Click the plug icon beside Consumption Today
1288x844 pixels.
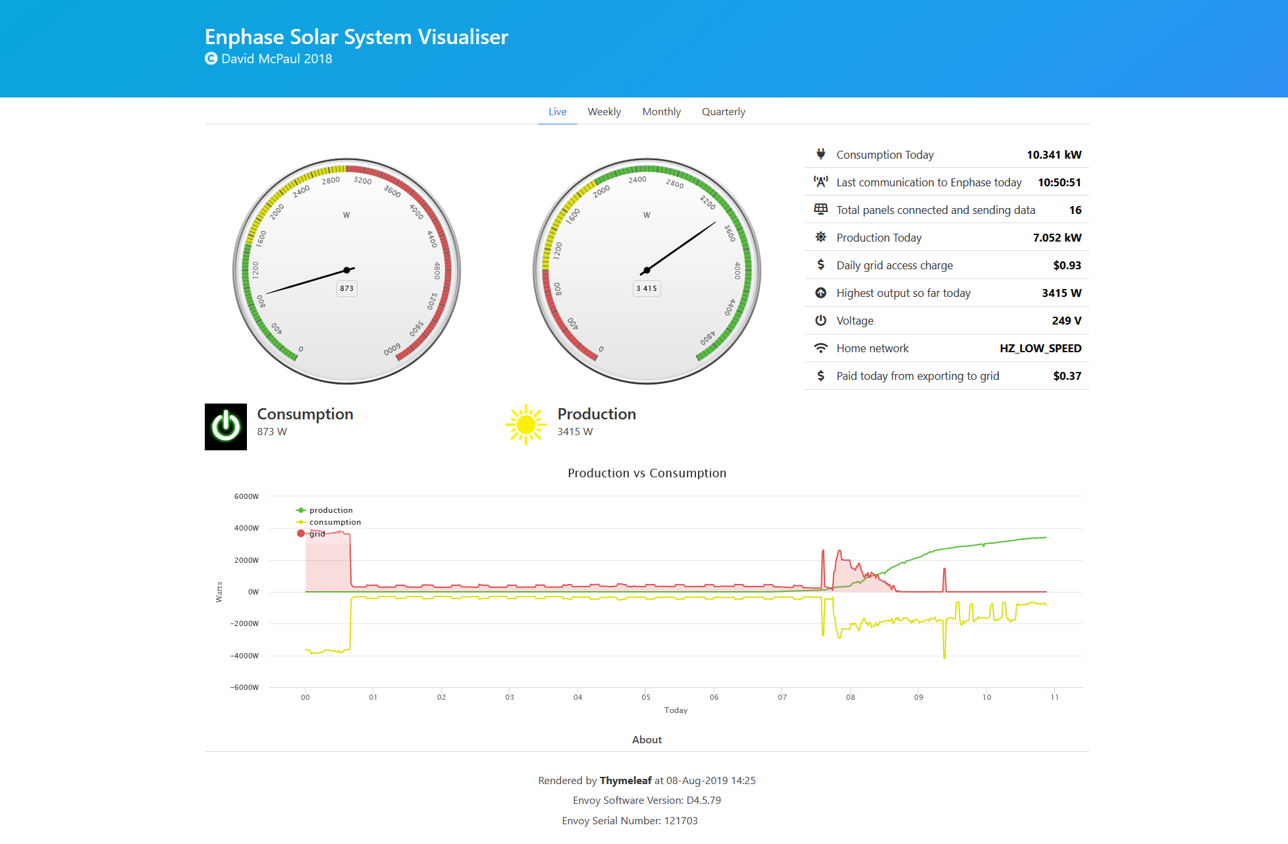820,154
